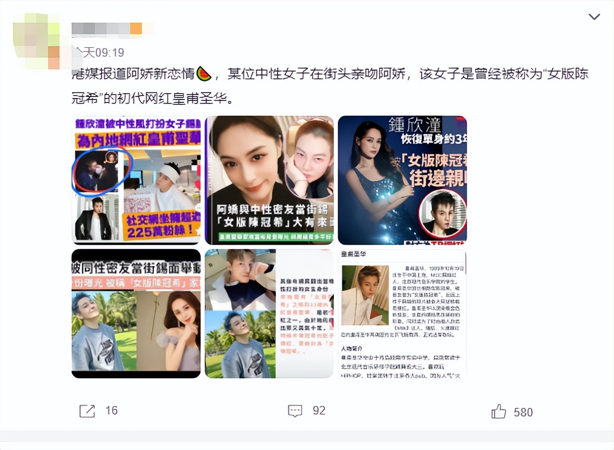Open sixth thumbnail showing 皇甫圣华 encyclopedia entry

pyautogui.click(x=402, y=314)
